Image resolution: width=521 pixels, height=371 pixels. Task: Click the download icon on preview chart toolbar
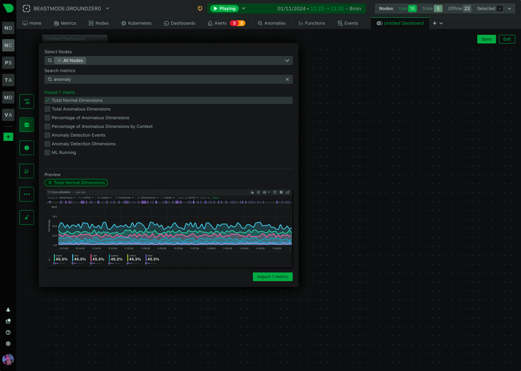(281, 192)
